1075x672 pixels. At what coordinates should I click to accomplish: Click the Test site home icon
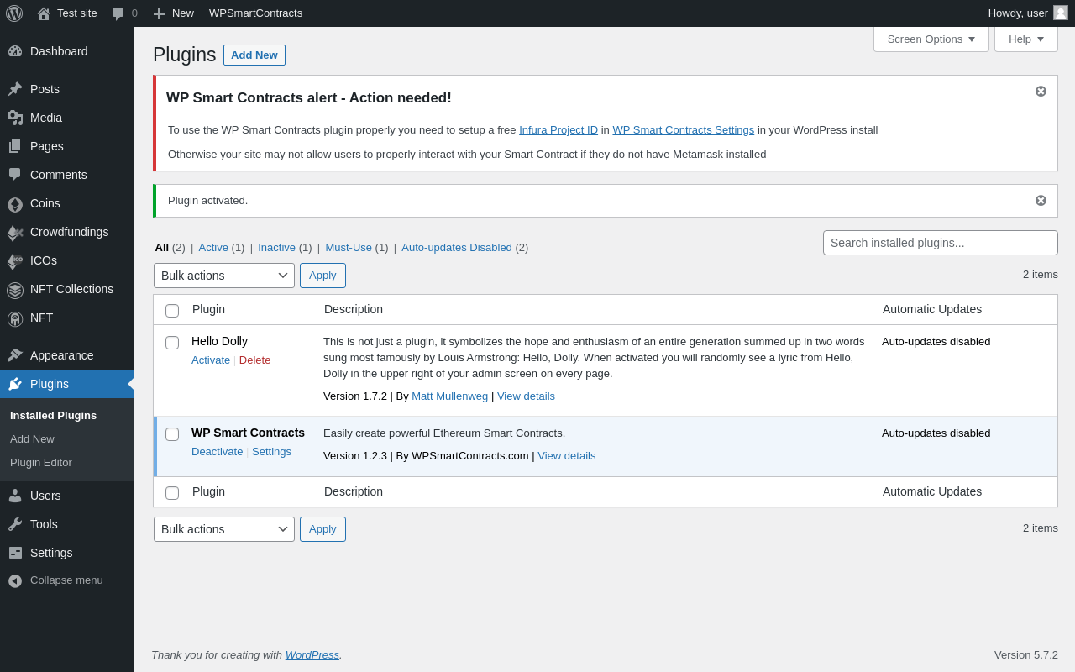point(44,13)
